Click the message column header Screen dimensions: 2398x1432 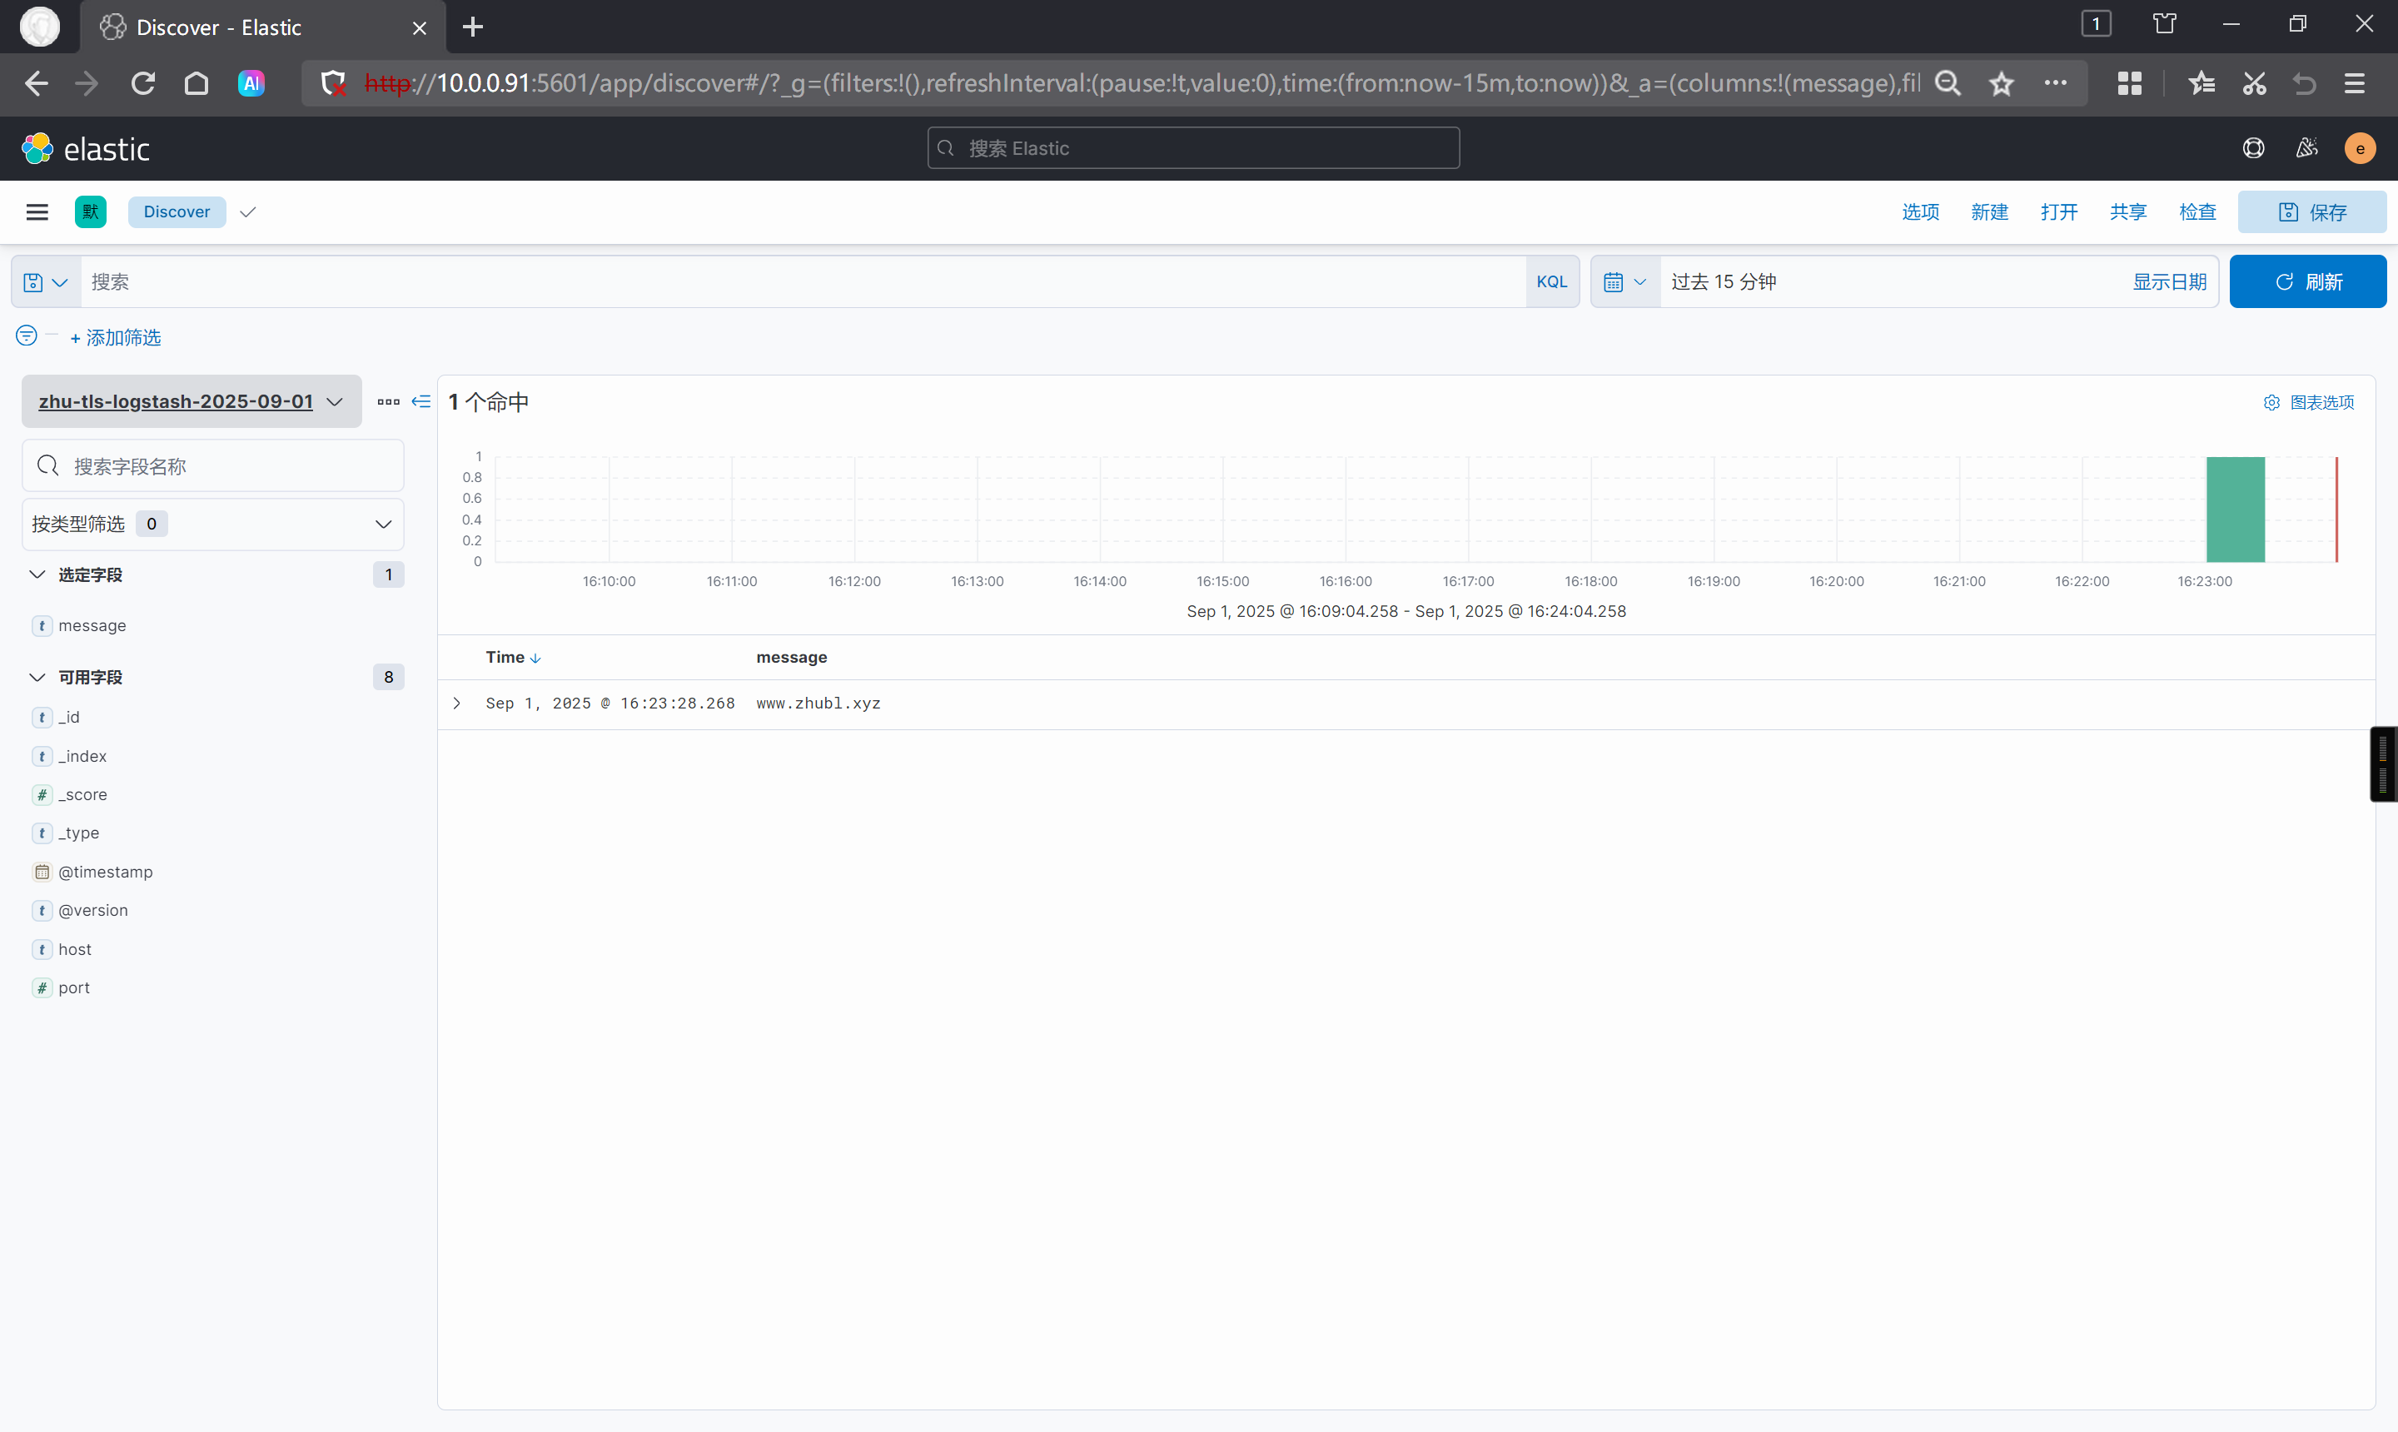791,657
